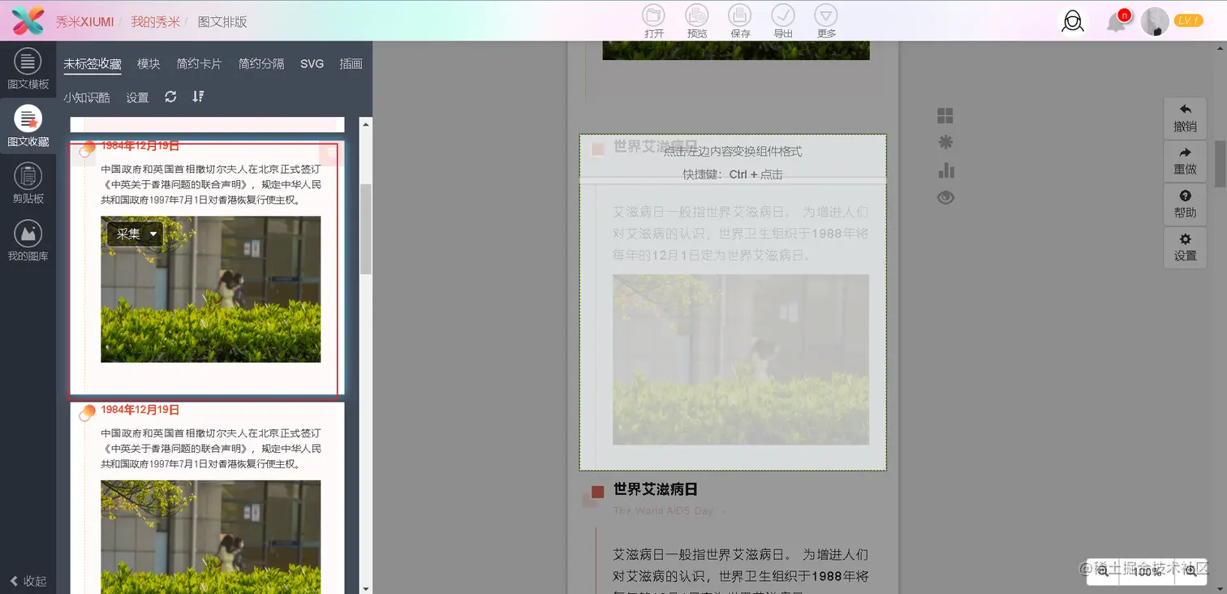Click the LV 1 level badge
Viewport: 1227px width, 594px height.
(1187, 20)
